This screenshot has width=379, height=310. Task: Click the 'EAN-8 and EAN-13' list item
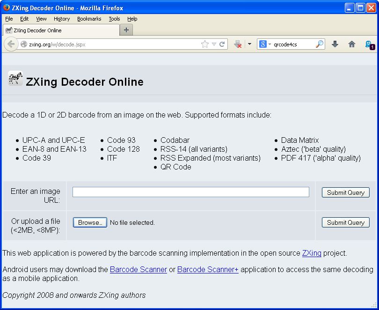coord(54,149)
